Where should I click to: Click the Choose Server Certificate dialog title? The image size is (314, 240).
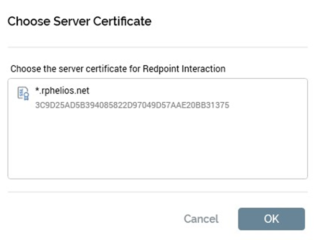(x=80, y=21)
